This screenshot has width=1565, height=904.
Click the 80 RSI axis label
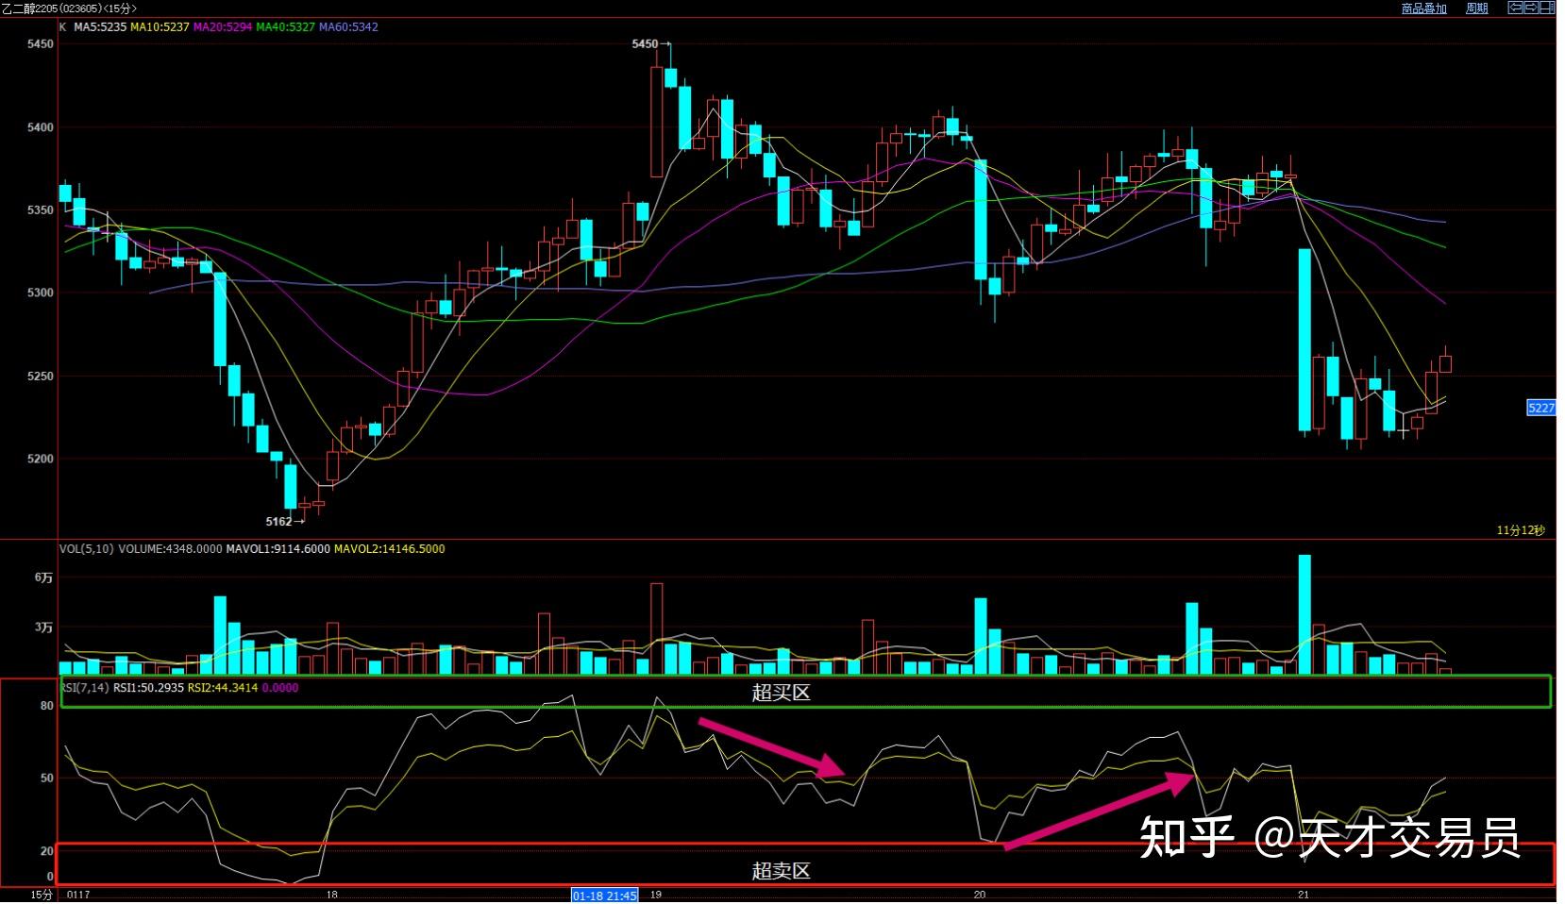47,706
